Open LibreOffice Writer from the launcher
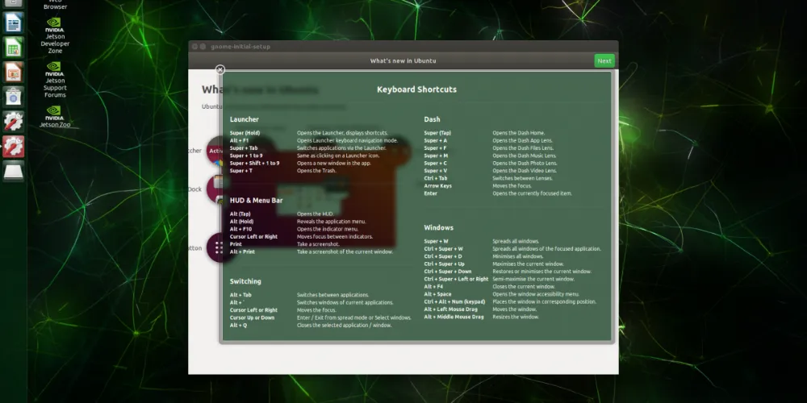 click(14, 23)
